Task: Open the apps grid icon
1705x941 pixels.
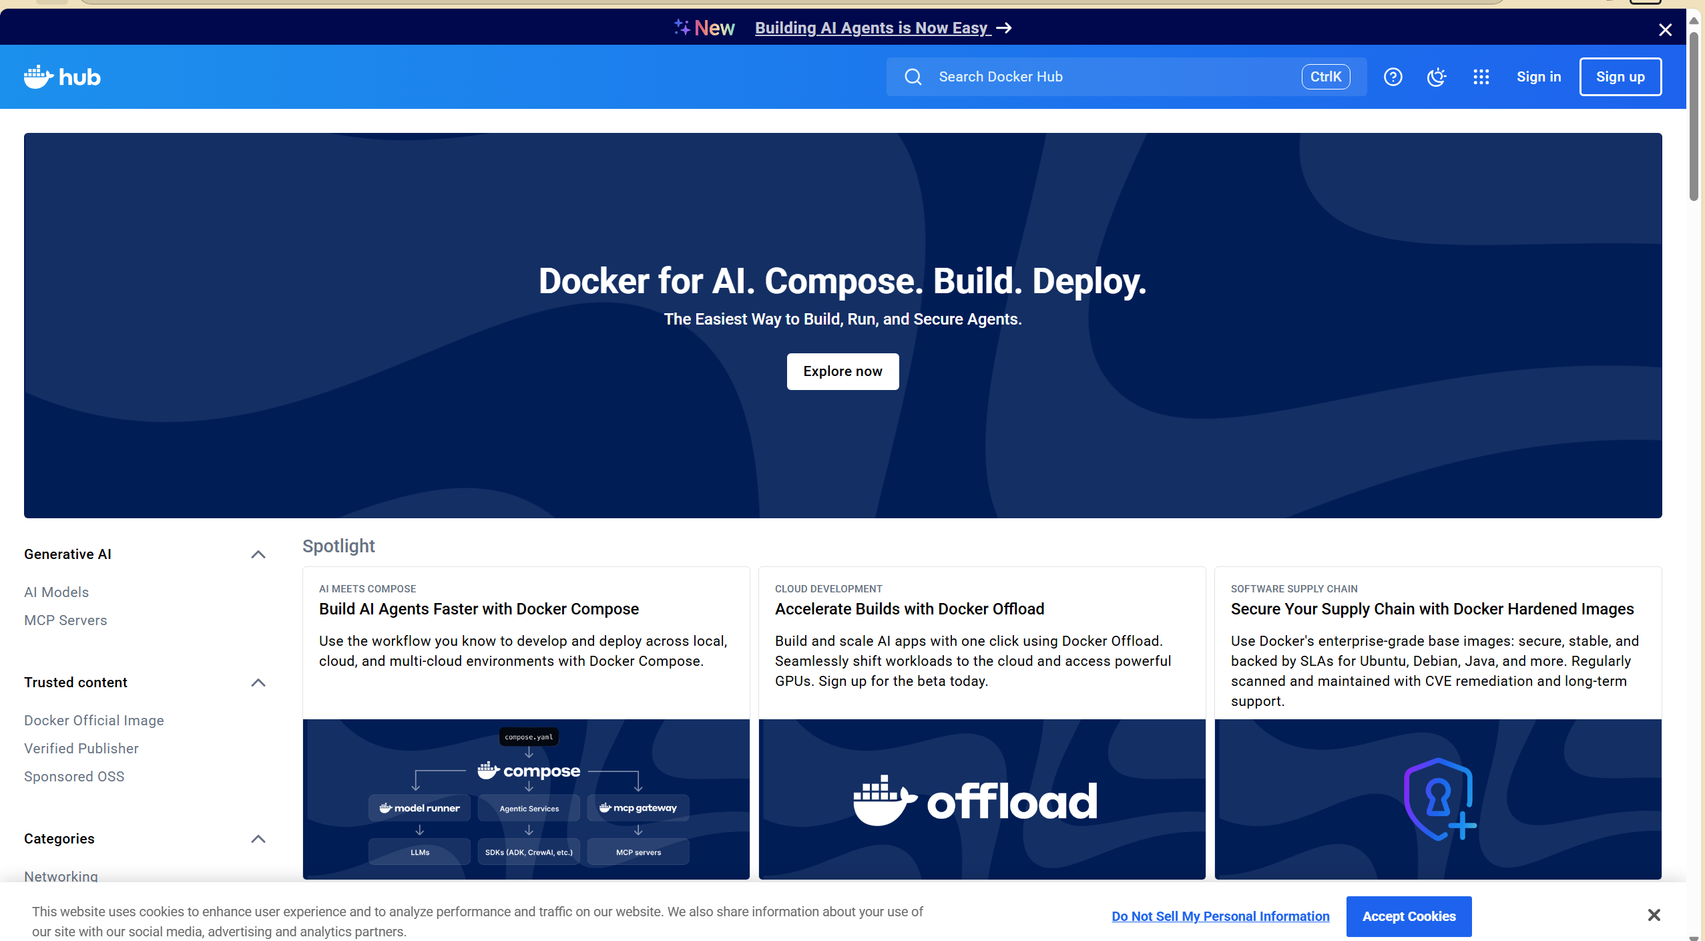Action: coord(1481,77)
